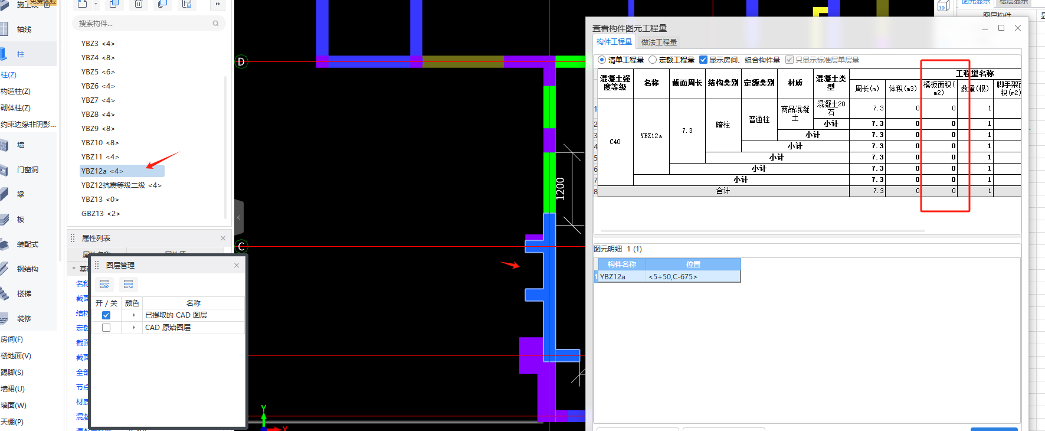
Task: Open the 装配式 category icon
Action: click(x=5, y=244)
